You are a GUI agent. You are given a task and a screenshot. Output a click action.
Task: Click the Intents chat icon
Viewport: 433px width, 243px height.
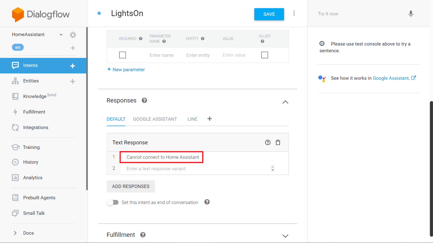[15, 65]
